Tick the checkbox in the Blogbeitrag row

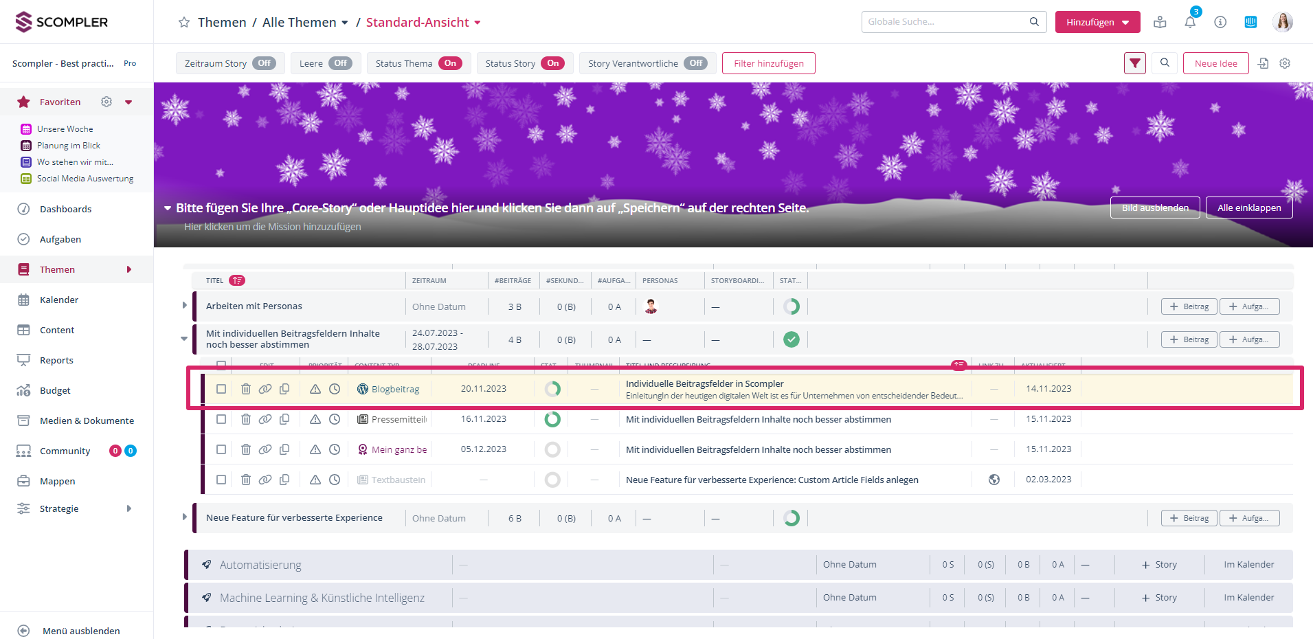[x=221, y=389]
